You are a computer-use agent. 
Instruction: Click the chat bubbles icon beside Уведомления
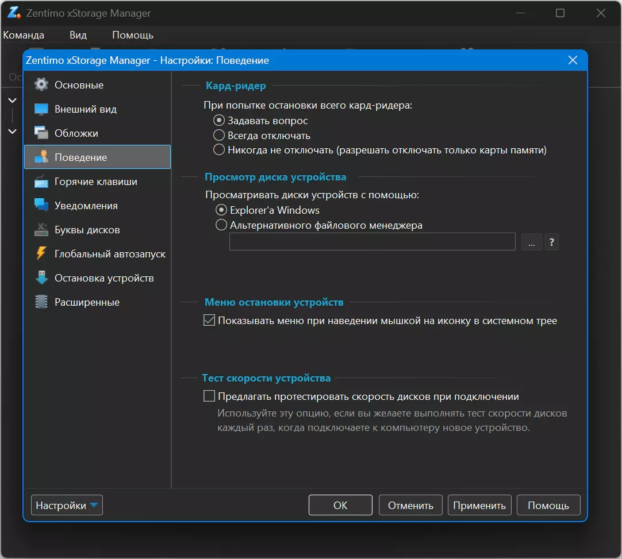(x=41, y=205)
